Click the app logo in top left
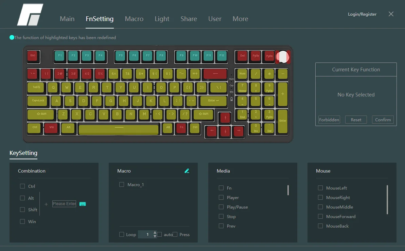405x251 pixels. coord(30,15)
